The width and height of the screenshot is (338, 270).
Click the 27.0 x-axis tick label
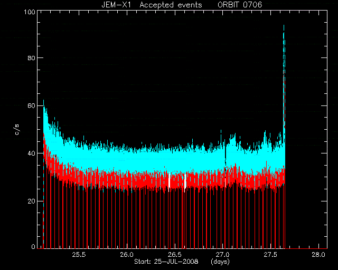point(223,255)
